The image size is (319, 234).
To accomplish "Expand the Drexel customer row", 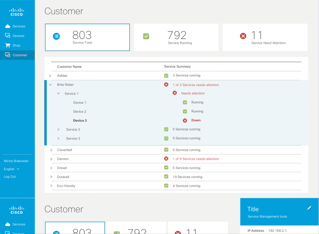I will pos(51,168).
